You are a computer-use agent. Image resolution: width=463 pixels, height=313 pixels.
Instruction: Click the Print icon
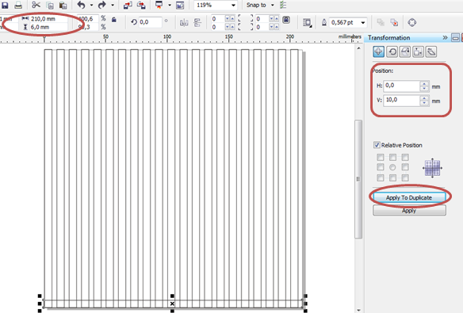coord(18,5)
